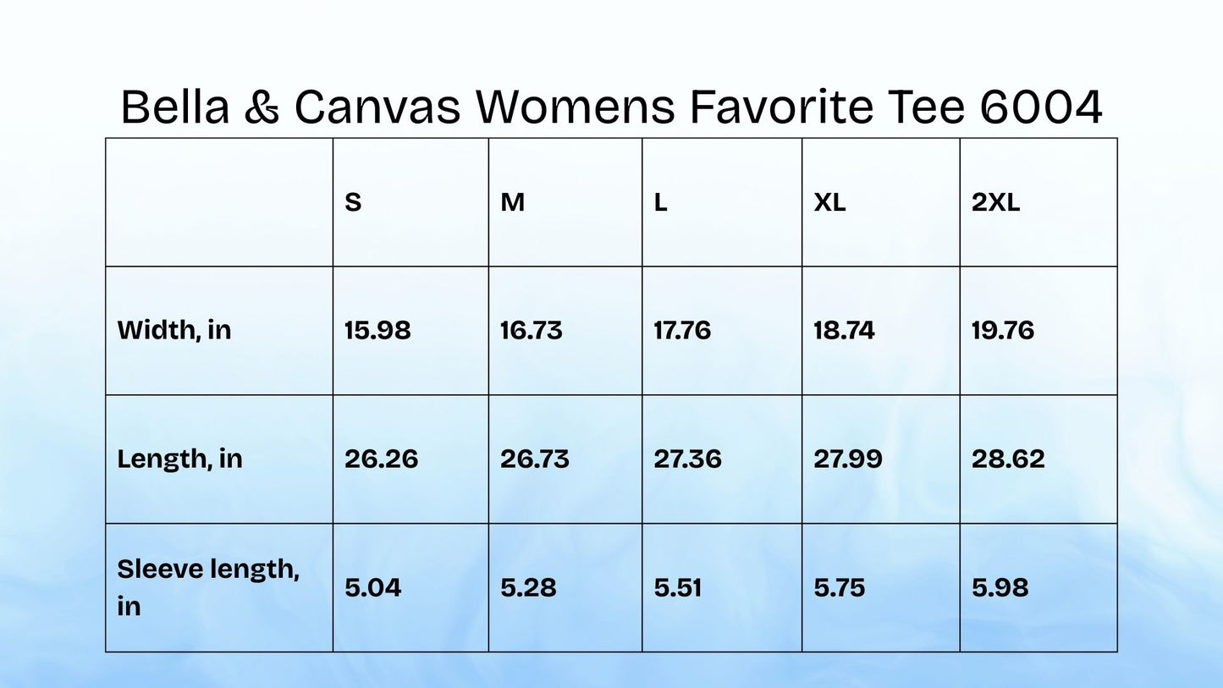
Task: Select the 18.74 width cell
Action: [844, 330]
